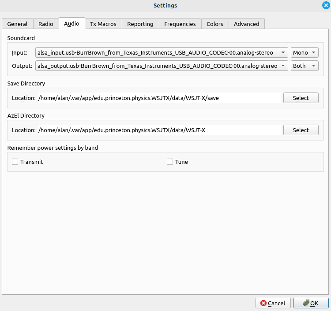331x311 pixels.
Task: Switch to the Advanced tab
Action: click(x=246, y=24)
